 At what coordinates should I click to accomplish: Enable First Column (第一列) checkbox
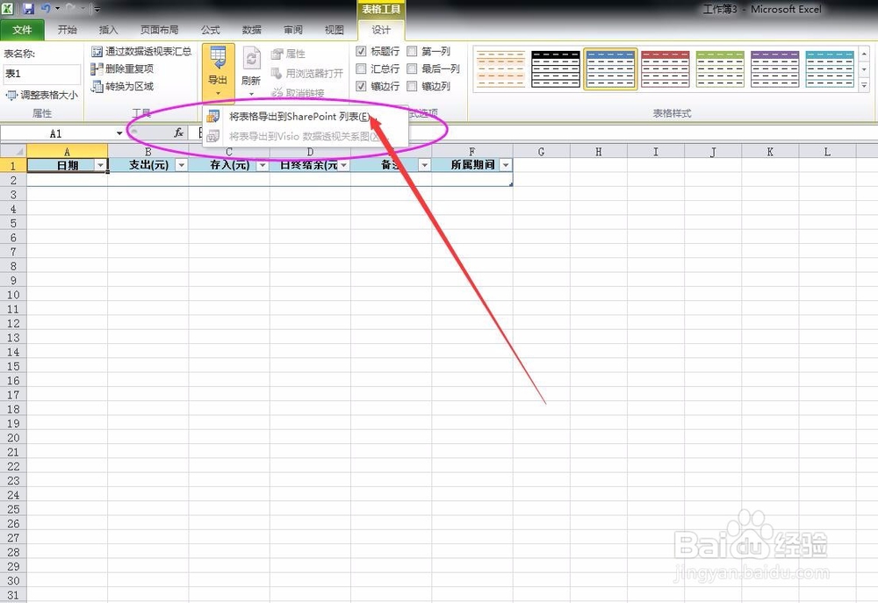412,52
